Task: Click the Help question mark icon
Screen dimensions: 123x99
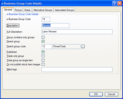Action: click(x=115, y=4)
